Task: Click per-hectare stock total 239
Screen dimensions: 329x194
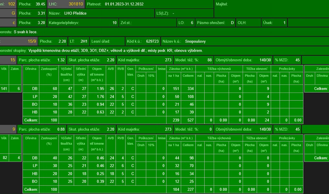Action: click(176, 120)
